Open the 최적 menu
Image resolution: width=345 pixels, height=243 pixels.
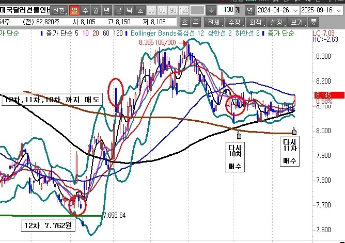256,22
